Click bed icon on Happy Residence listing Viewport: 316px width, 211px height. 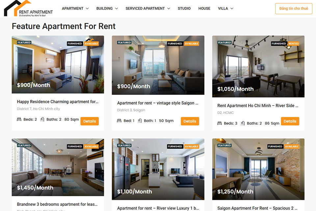tap(19, 119)
